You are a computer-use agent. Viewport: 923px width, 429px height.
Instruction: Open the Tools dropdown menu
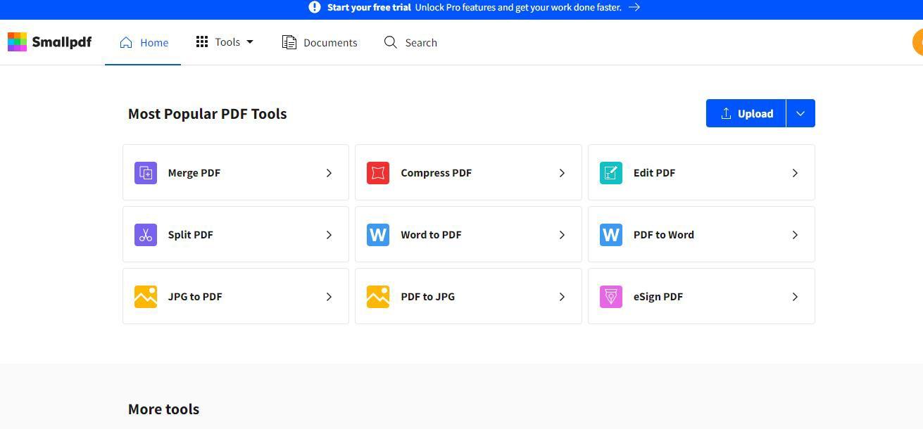[x=224, y=42]
